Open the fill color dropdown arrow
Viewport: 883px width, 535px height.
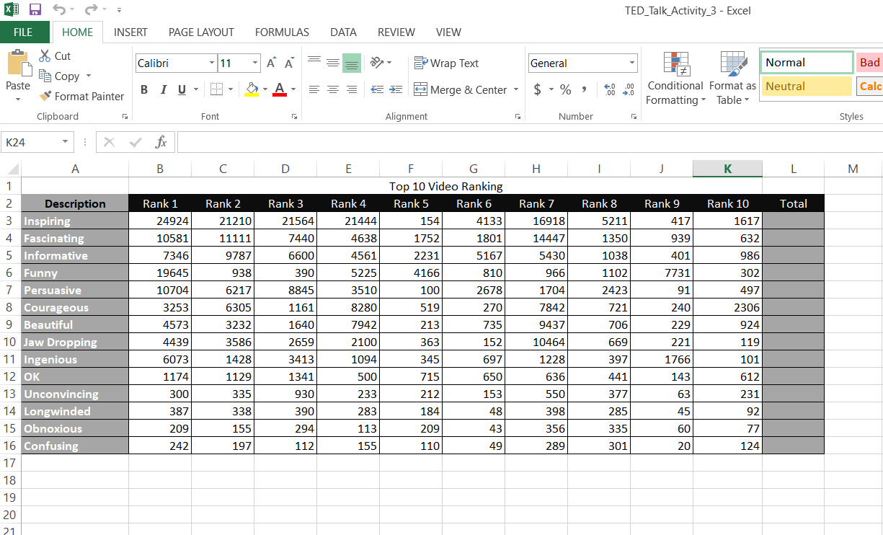pyautogui.click(x=265, y=90)
